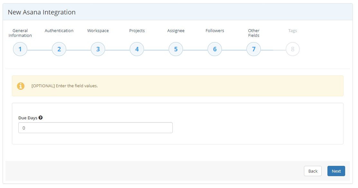Viewport: 358px width, 188px height.
Task: Click the General Information label
Action: tap(20, 33)
